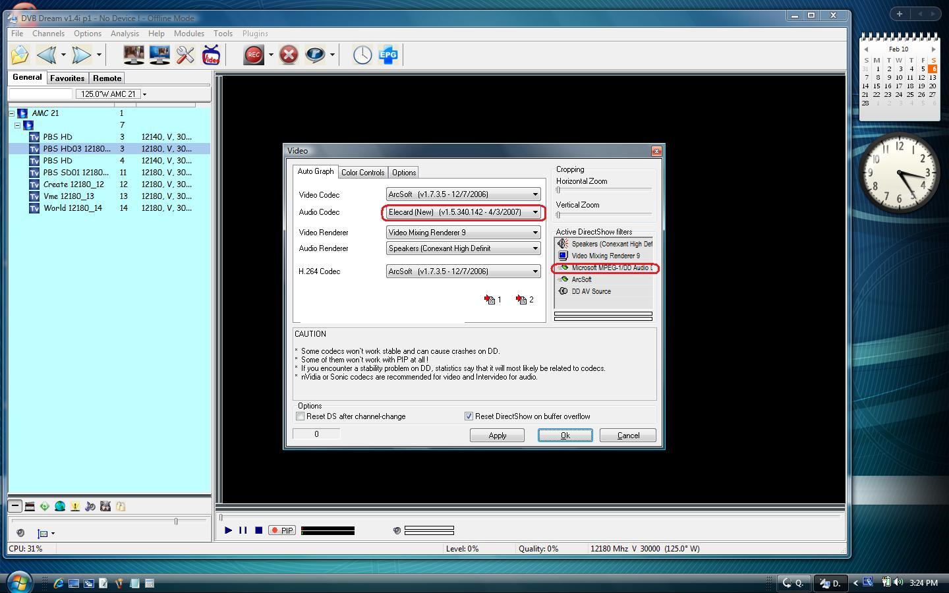Open the File menu
Screen dimensions: 949x593
(17, 34)
